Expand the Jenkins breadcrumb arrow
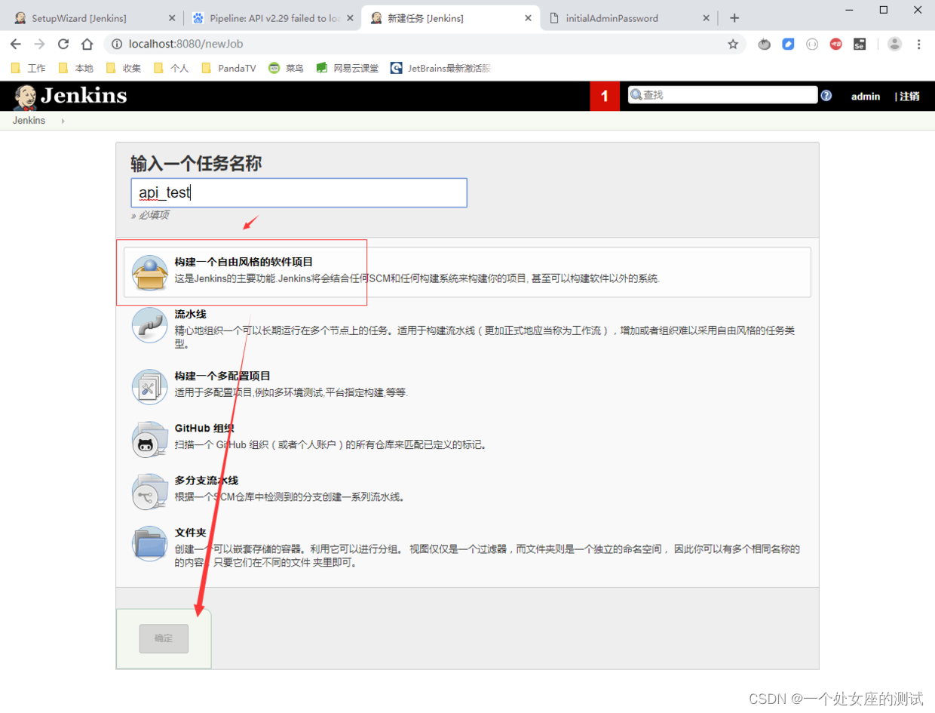935x713 pixels. click(63, 121)
